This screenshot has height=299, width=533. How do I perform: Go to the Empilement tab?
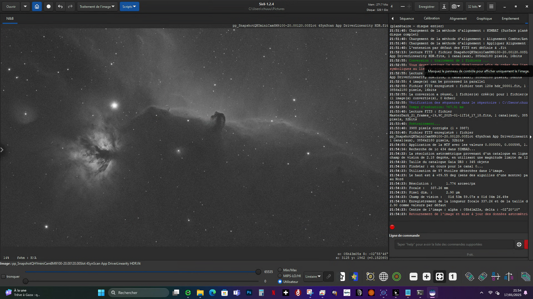(510, 18)
